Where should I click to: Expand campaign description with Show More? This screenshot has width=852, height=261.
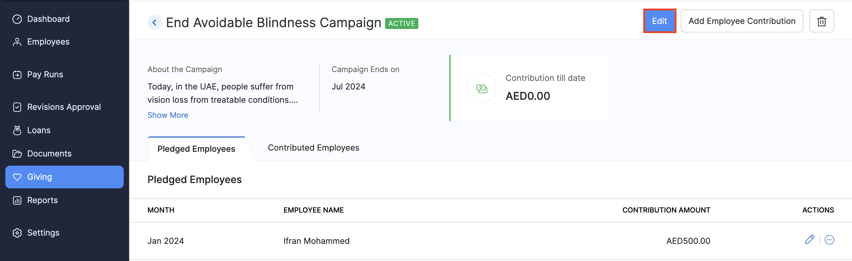point(168,115)
